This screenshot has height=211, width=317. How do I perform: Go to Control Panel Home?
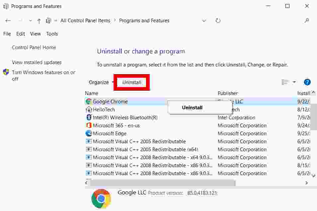pyautogui.click(x=34, y=47)
